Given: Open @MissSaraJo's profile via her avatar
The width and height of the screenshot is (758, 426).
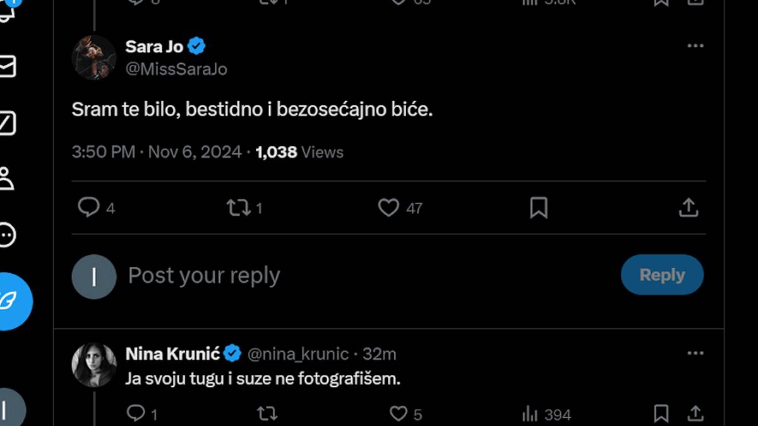Looking at the screenshot, I should 93,57.
